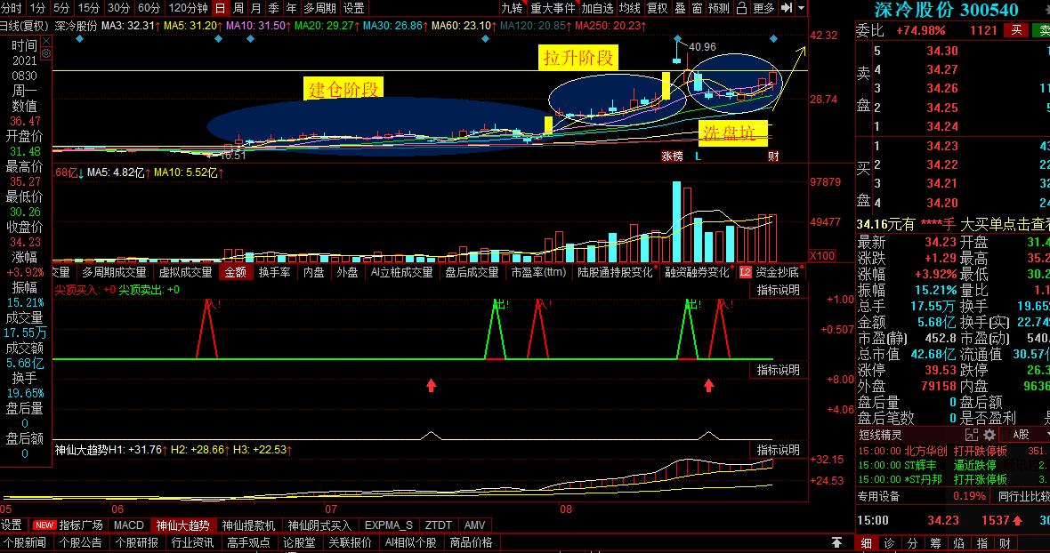
Task: Click 大买单点击查看 link
Action: (1005, 224)
